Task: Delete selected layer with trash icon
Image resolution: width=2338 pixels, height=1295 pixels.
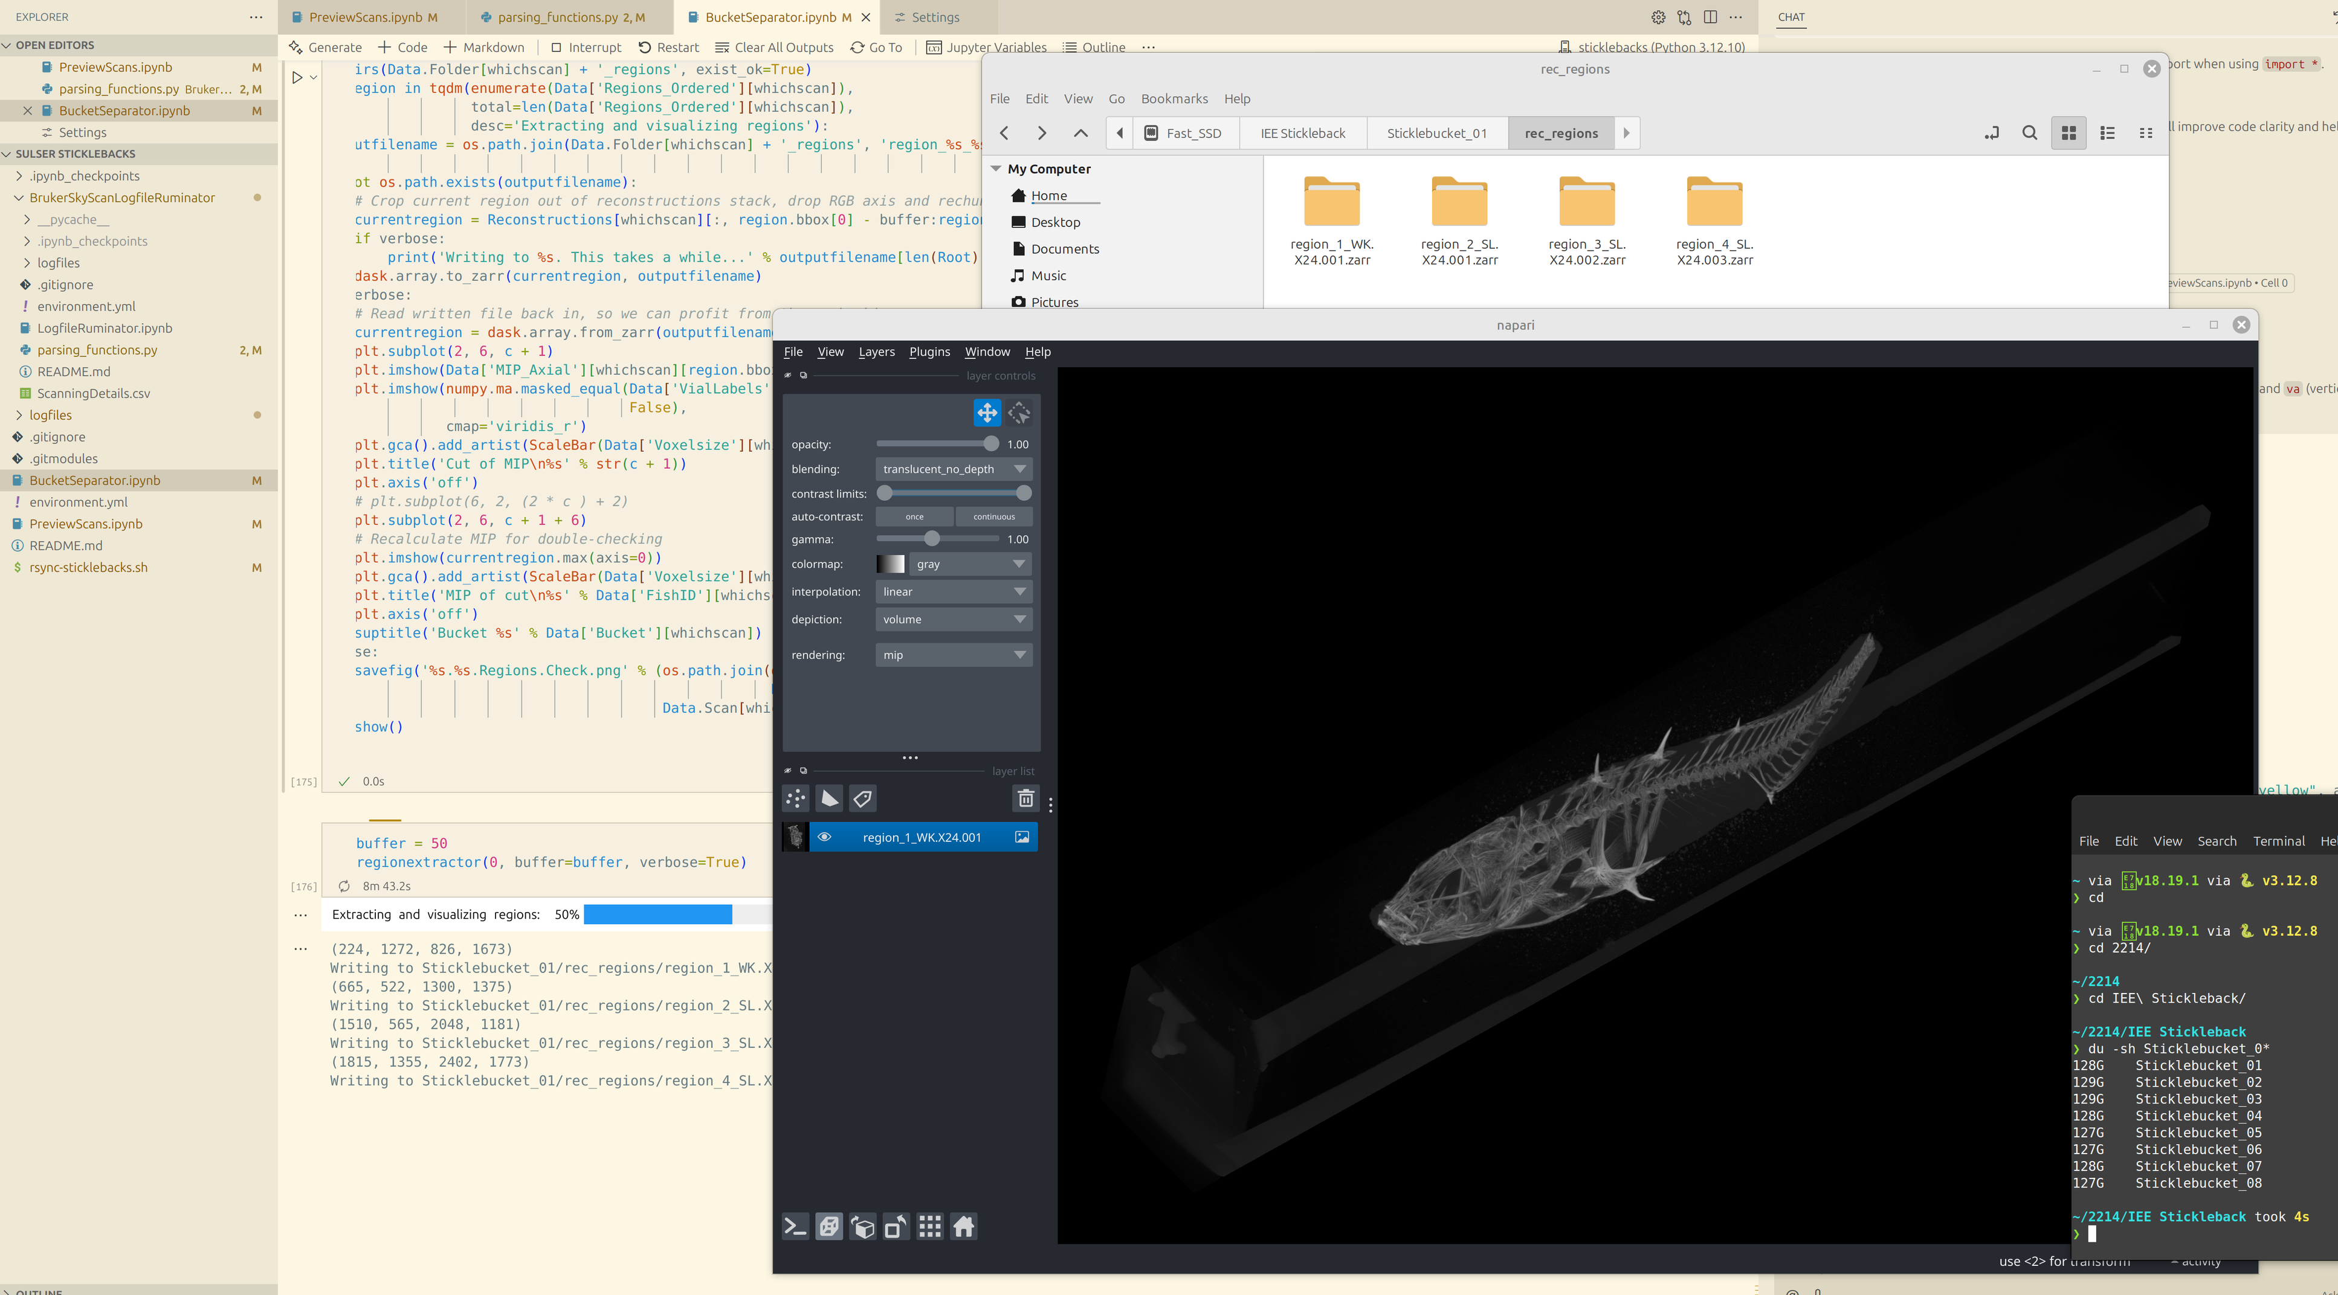Action: coord(1025,799)
